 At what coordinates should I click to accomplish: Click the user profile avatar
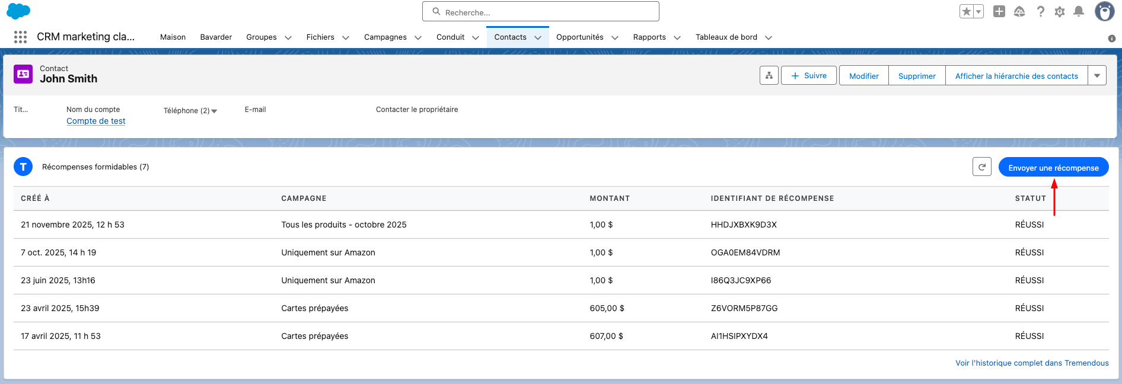(1104, 11)
